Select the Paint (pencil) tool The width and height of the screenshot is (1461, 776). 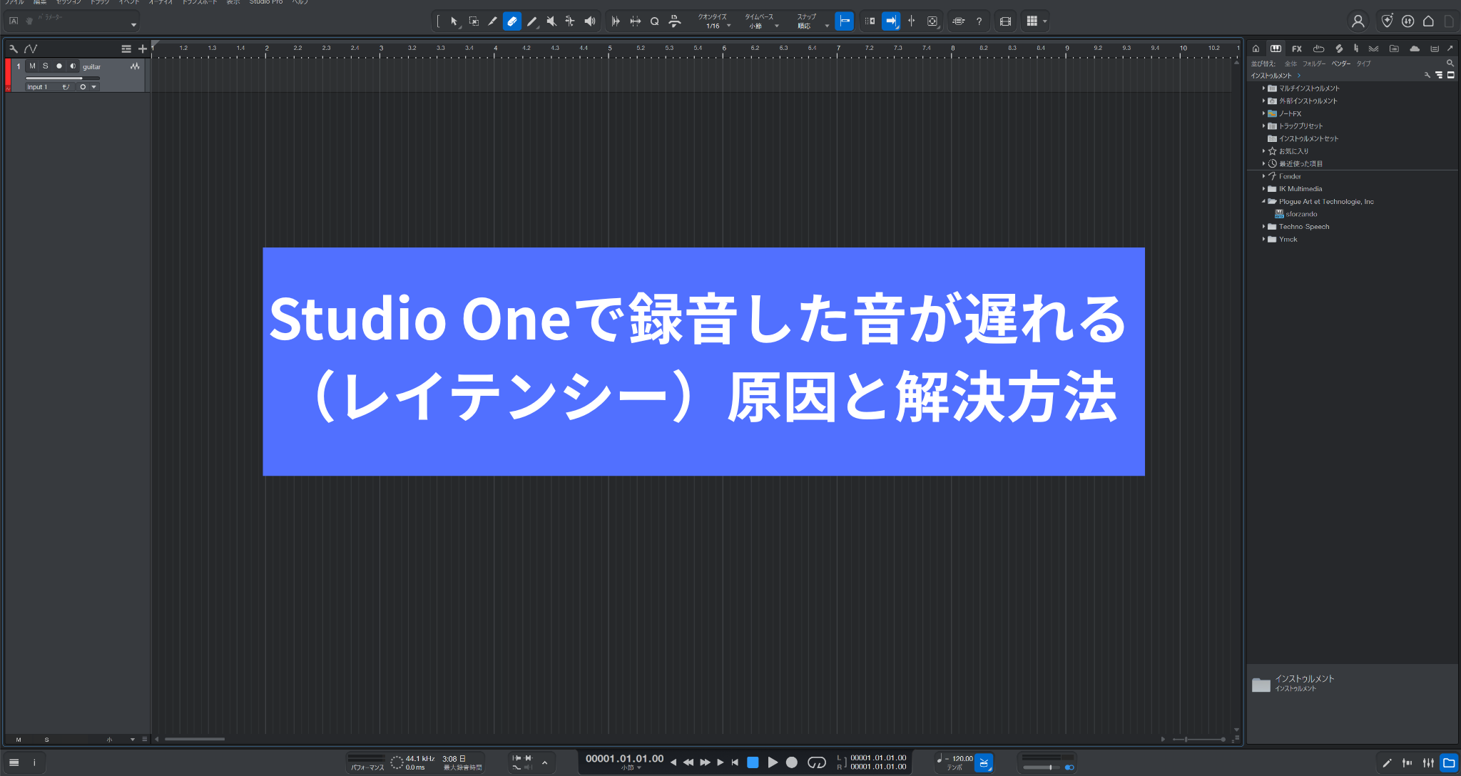click(x=531, y=21)
